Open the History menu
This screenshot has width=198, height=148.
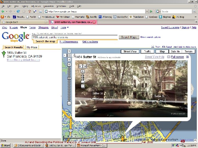25,6
